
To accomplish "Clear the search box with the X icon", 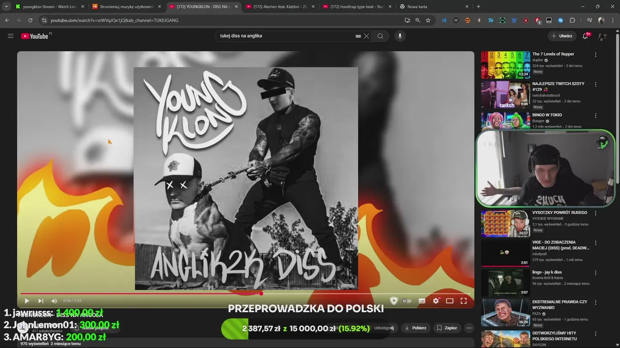I will 367,36.
